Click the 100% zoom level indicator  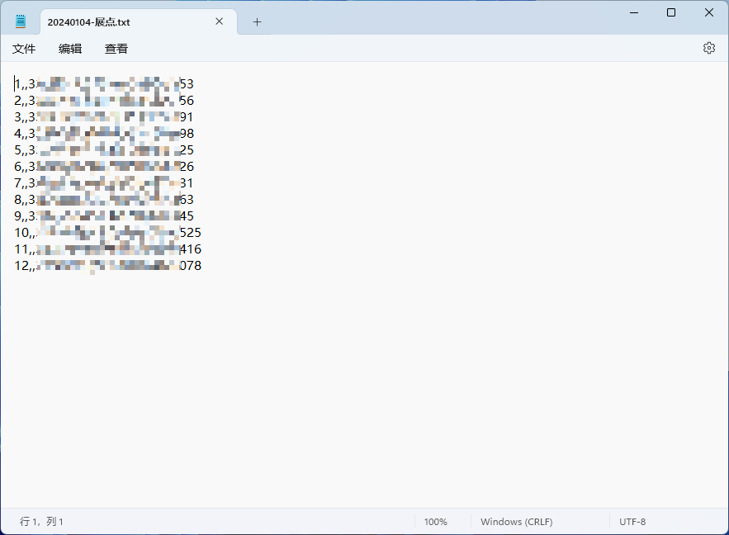[x=436, y=522]
